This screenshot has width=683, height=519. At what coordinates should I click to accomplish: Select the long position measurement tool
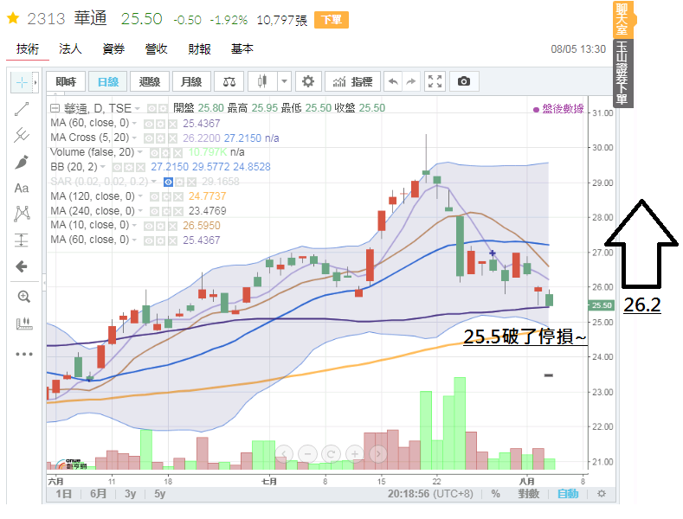(x=22, y=240)
